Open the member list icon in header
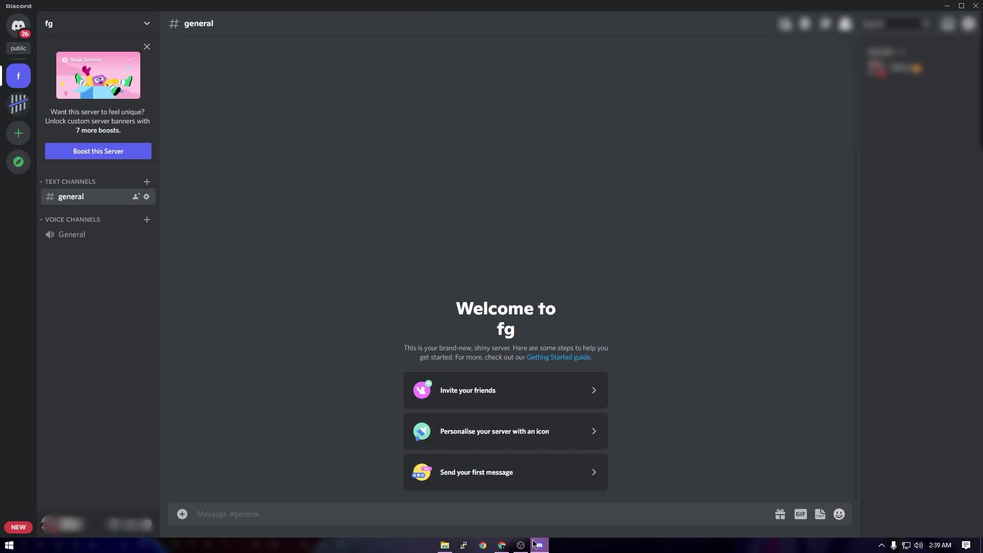This screenshot has width=983, height=553. [x=845, y=24]
